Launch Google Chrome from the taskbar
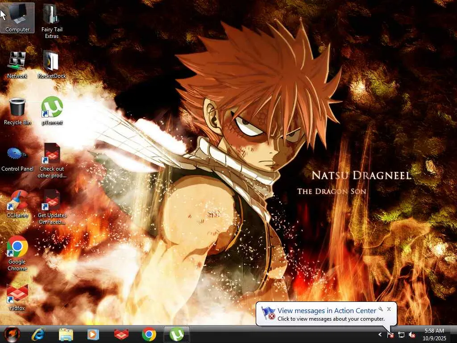Screen dimensions: 457x343 click(149, 335)
